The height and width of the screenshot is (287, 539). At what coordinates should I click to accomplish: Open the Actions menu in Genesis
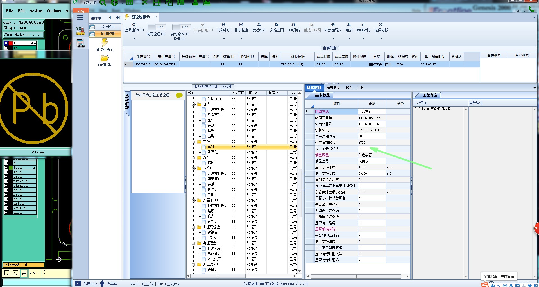(x=36, y=11)
